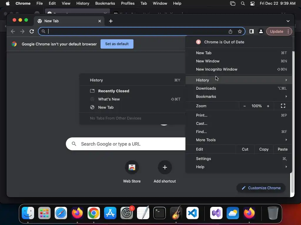Open Launchpad from the dock
301x225 pixels.
(44, 213)
